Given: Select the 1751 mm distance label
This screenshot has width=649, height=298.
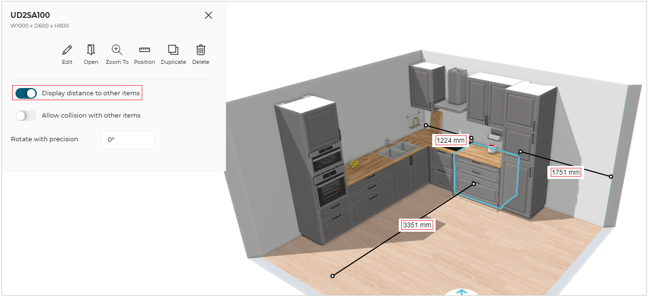Looking at the screenshot, I should [x=566, y=172].
